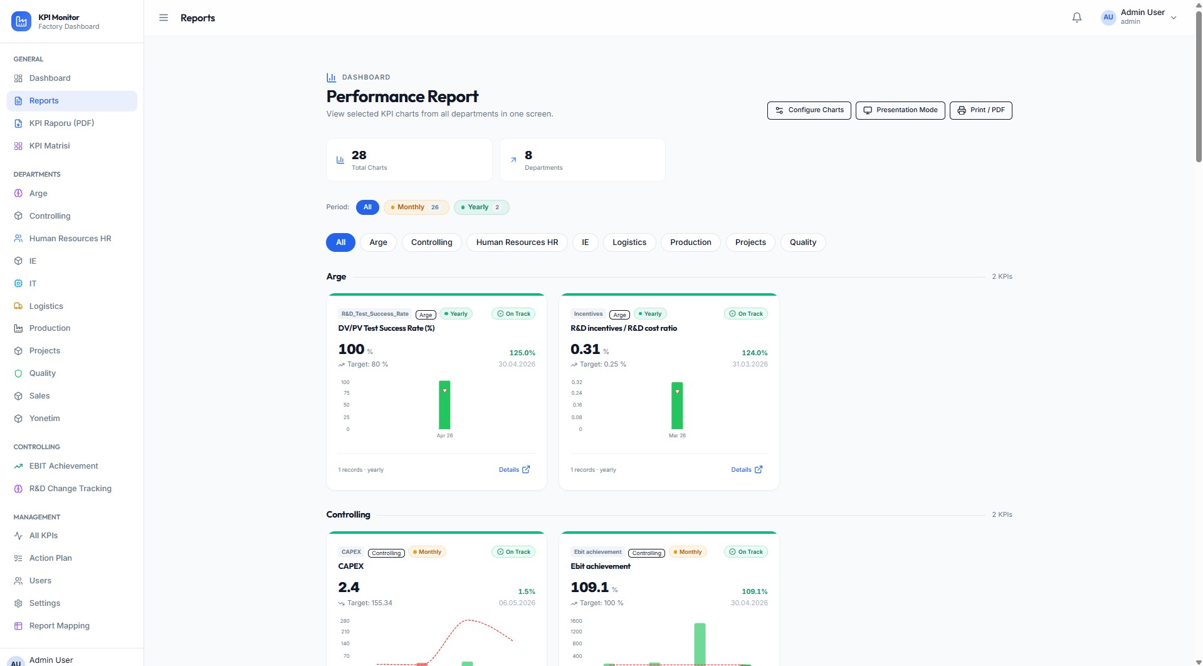Click the EBIT Achievement trend icon

tap(18, 466)
